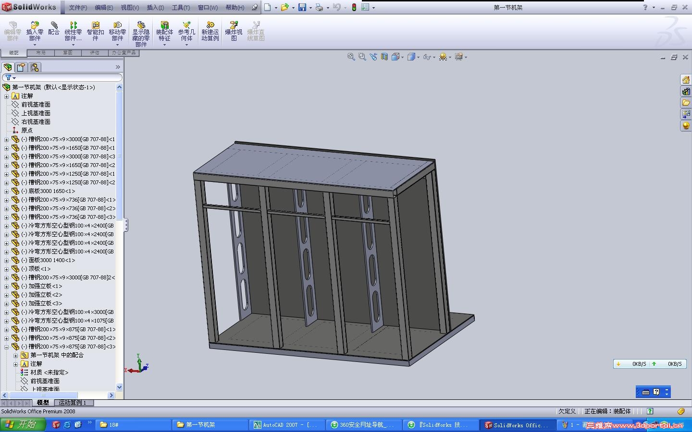Switch to the 运动算例1 tab
The image size is (692, 432).
73,403
